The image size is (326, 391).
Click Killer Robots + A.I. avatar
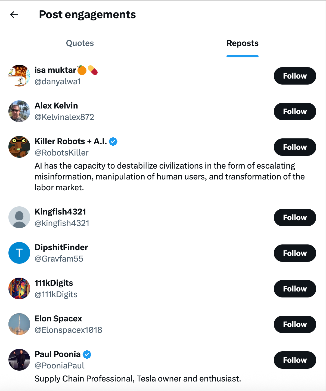(19, 147)
